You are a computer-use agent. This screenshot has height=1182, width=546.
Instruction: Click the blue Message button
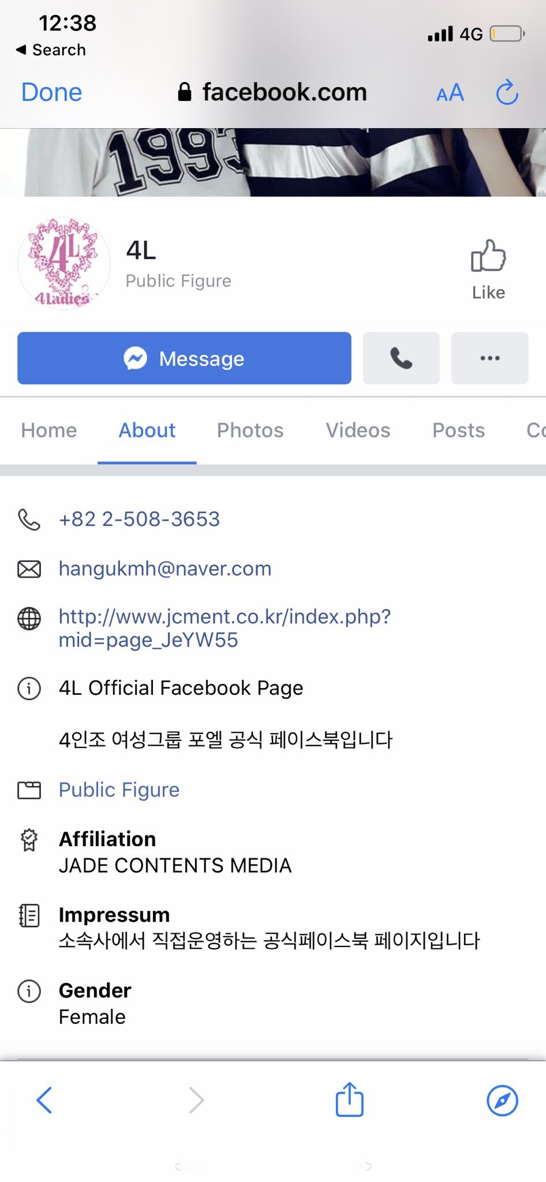[184, 358]
